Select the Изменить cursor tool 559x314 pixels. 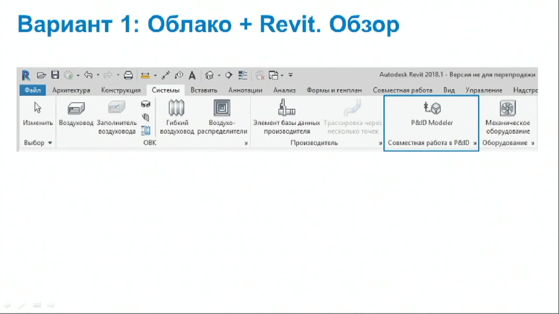click(x=38, y=114)
